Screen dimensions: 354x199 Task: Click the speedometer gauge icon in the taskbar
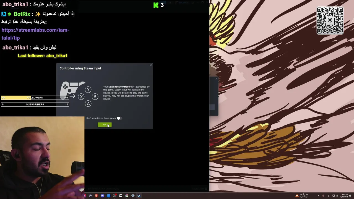90,196
